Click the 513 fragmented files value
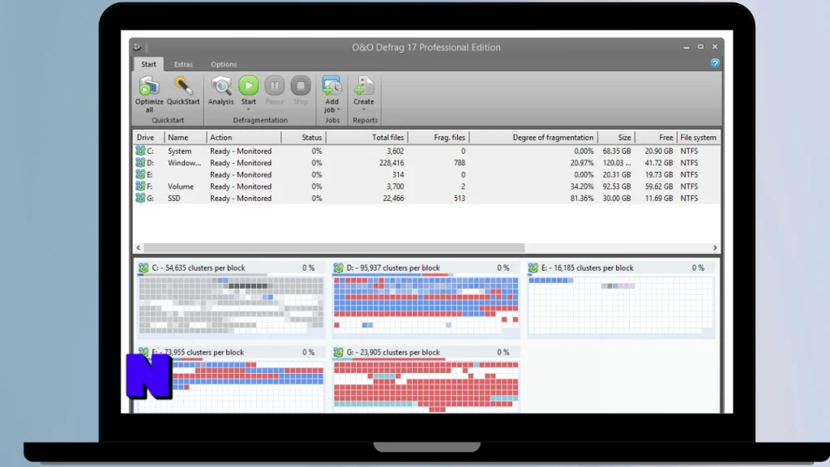This screenshot has height=467, width=830. (460, 198)
